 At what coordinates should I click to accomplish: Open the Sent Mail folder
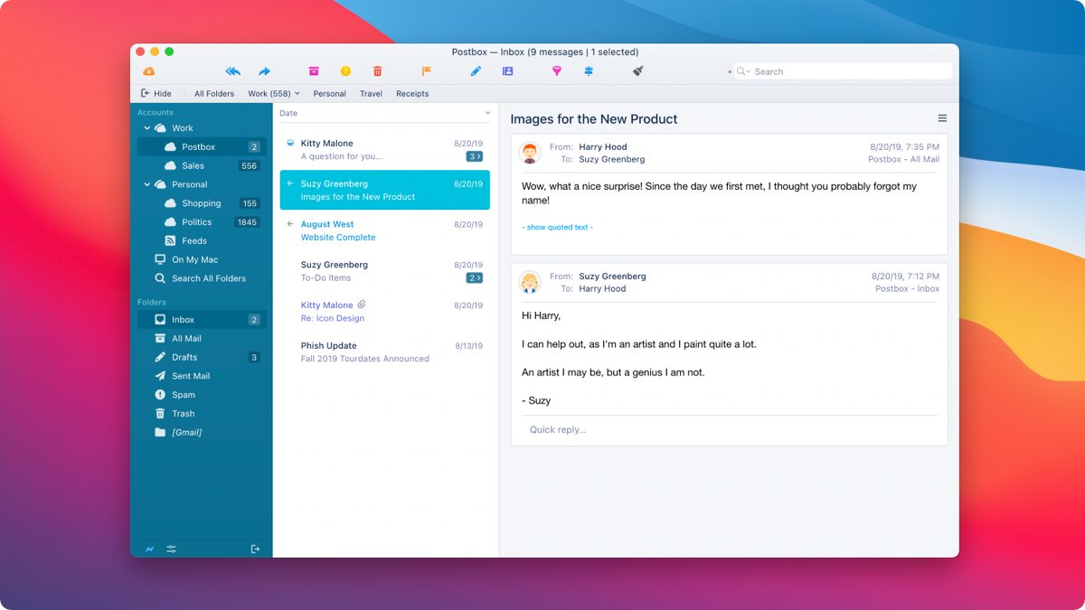[202, 376]
